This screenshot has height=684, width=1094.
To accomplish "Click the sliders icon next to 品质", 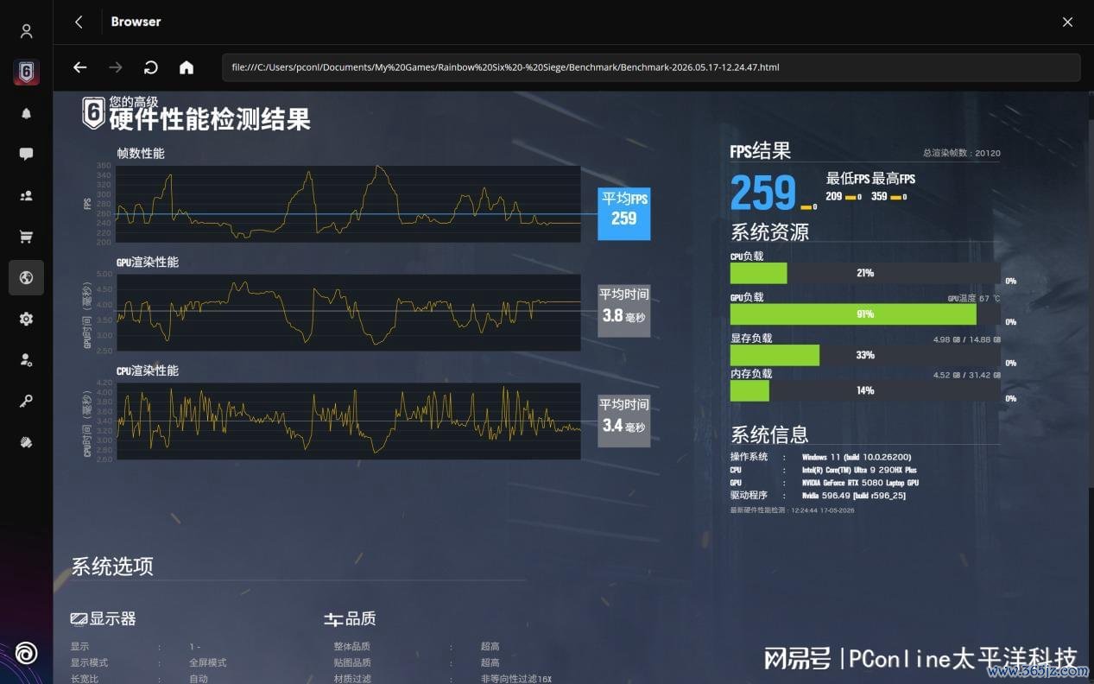I will tap(333, 619).
